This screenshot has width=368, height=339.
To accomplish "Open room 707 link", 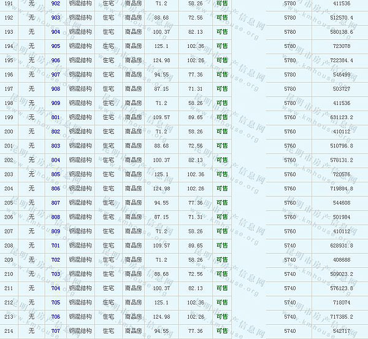I will click(56, 331).
